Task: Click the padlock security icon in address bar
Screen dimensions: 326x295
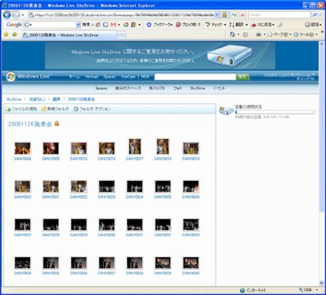Action: (x=224, y=15)
